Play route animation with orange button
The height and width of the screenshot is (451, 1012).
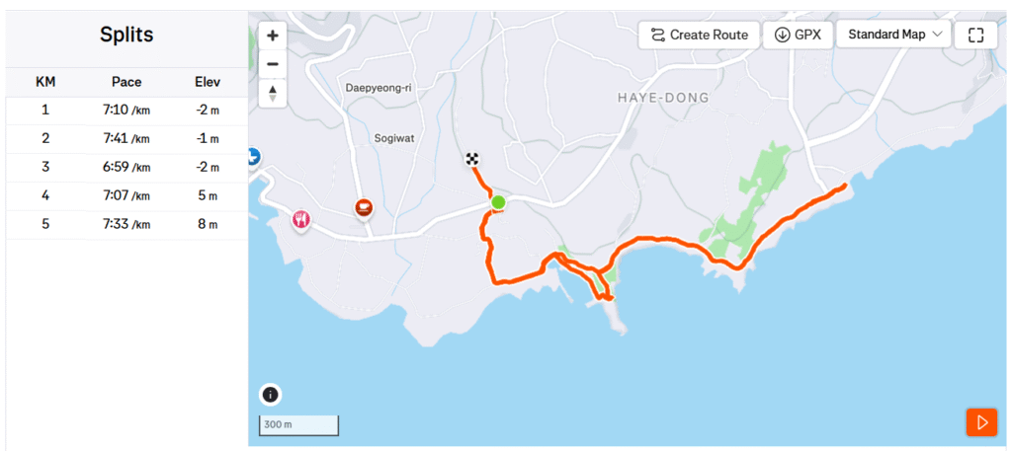click(x=981, y=422)
